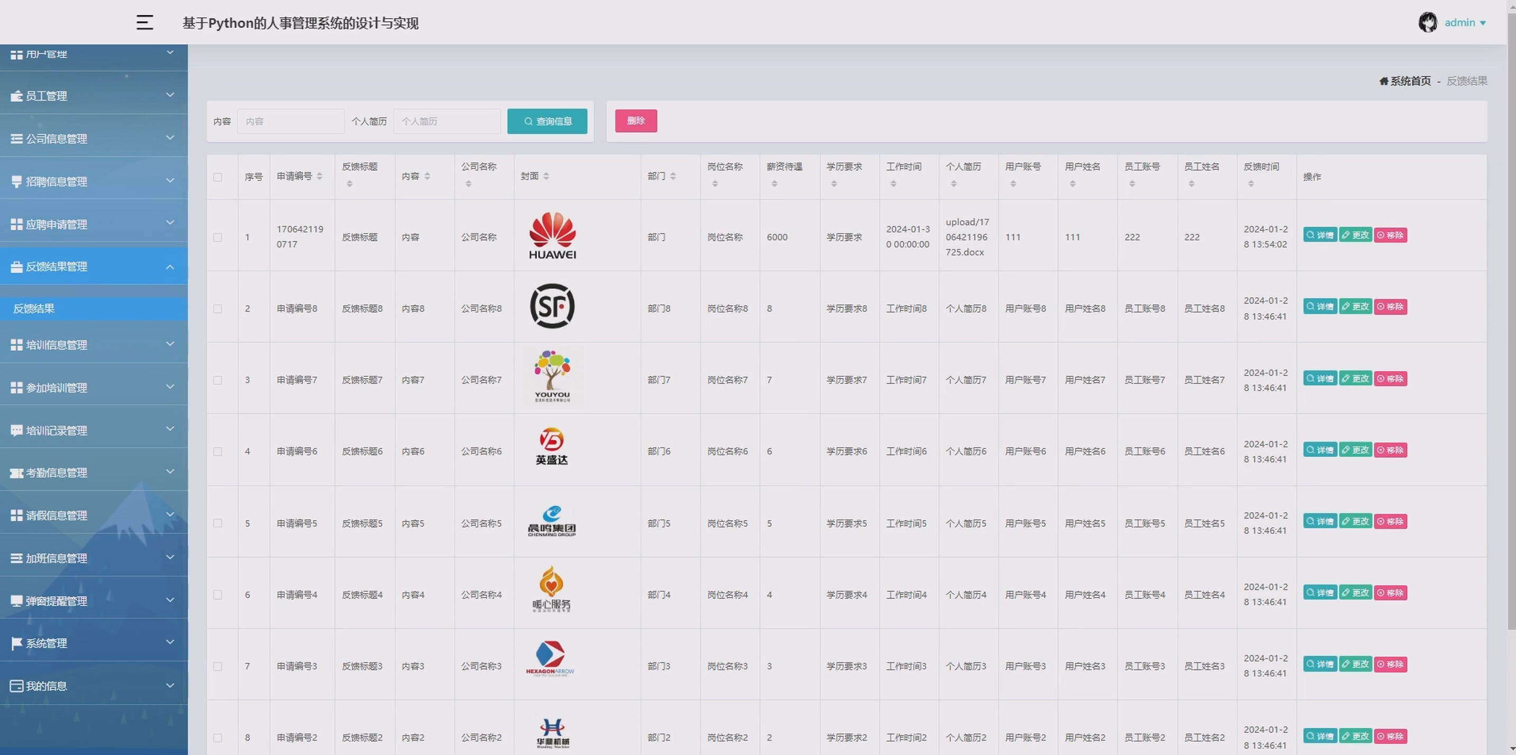Click the admin avatar picture
1516x755 pixels.
point(1428,22)
